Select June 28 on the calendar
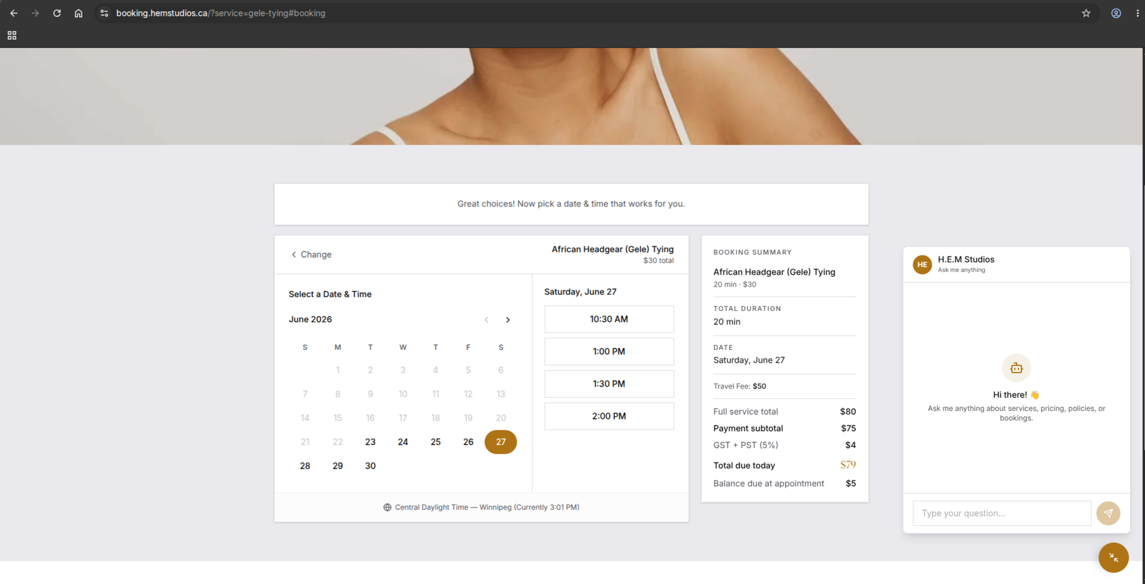Image resolution: width=1145 pixels, height=584 pixels. [x=305, y=465]
